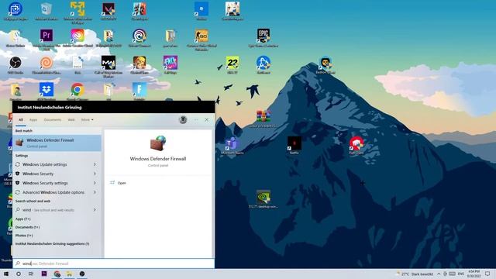Open Chrome from the taskbar
The height and width of the screenshot is (279, 496).
click(57, 274)
